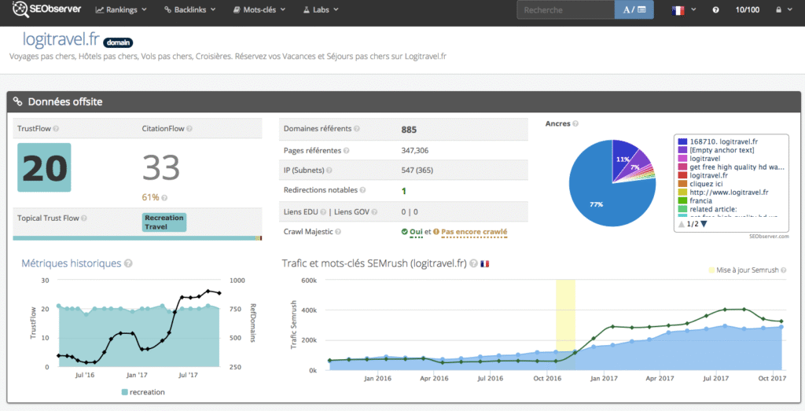Click info icon next to Domaines référents

[358, 129]
